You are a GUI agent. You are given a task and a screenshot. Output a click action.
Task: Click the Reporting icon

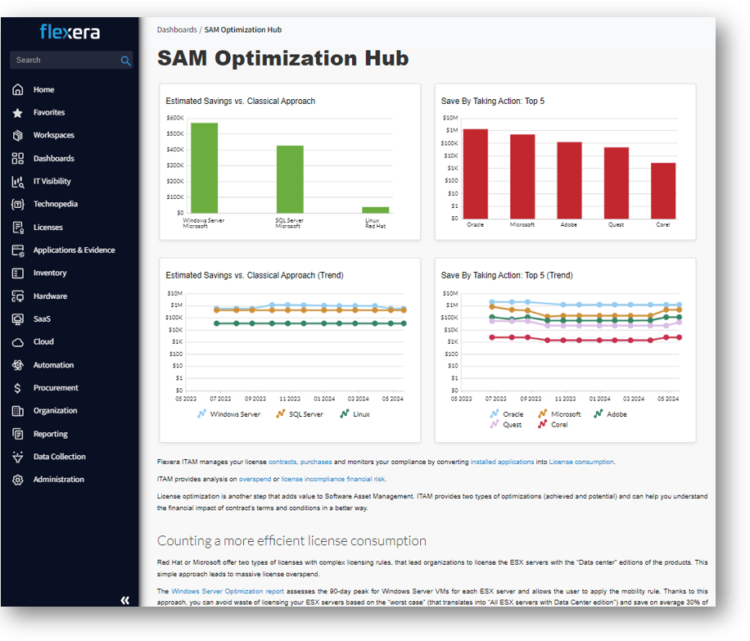[18, 434]
